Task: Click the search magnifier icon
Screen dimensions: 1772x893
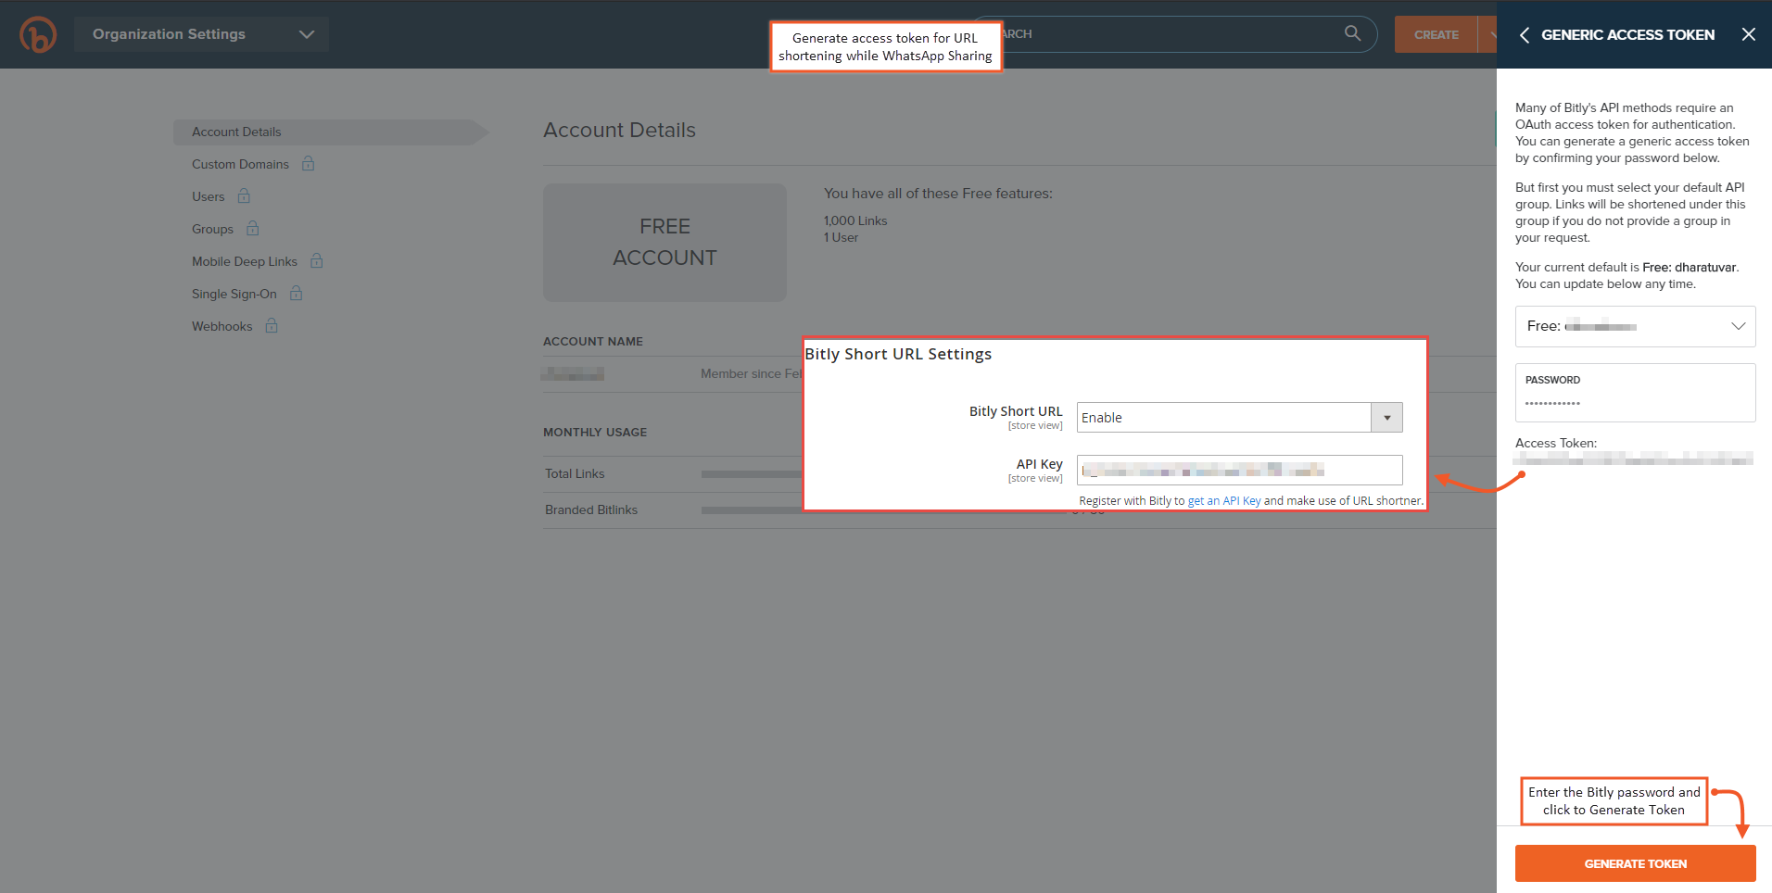Action: coord(1353,33)
